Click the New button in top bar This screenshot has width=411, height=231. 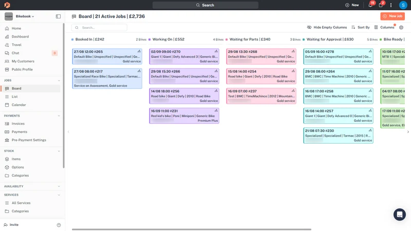coord(352,5)
